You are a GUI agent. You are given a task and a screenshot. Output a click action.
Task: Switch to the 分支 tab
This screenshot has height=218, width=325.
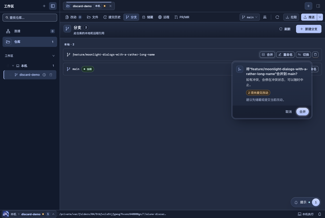(x=131, y=17)
